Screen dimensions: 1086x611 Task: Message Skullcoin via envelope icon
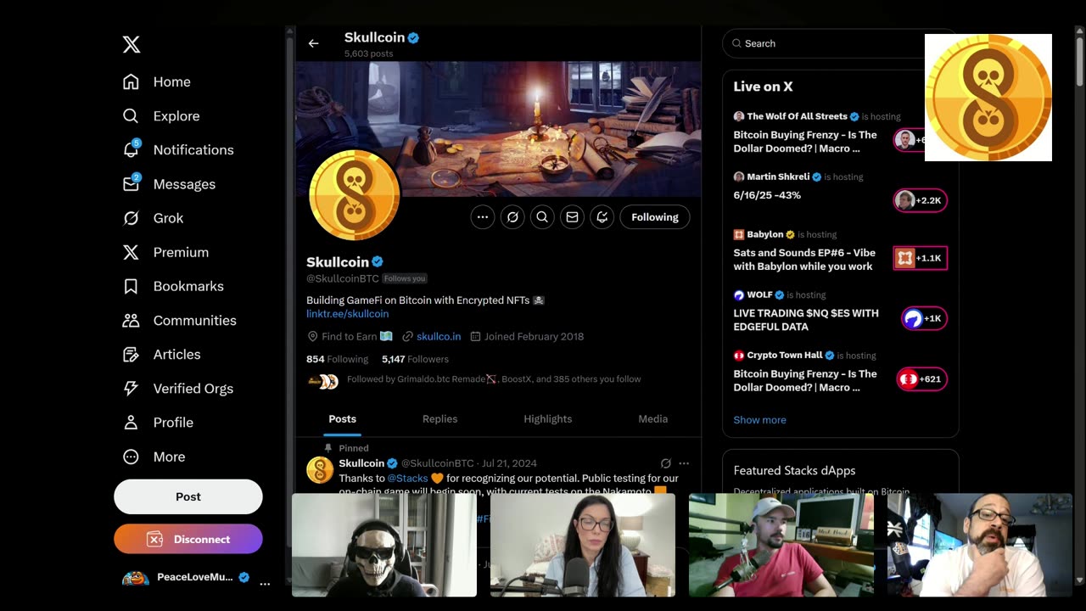[572, 217]
